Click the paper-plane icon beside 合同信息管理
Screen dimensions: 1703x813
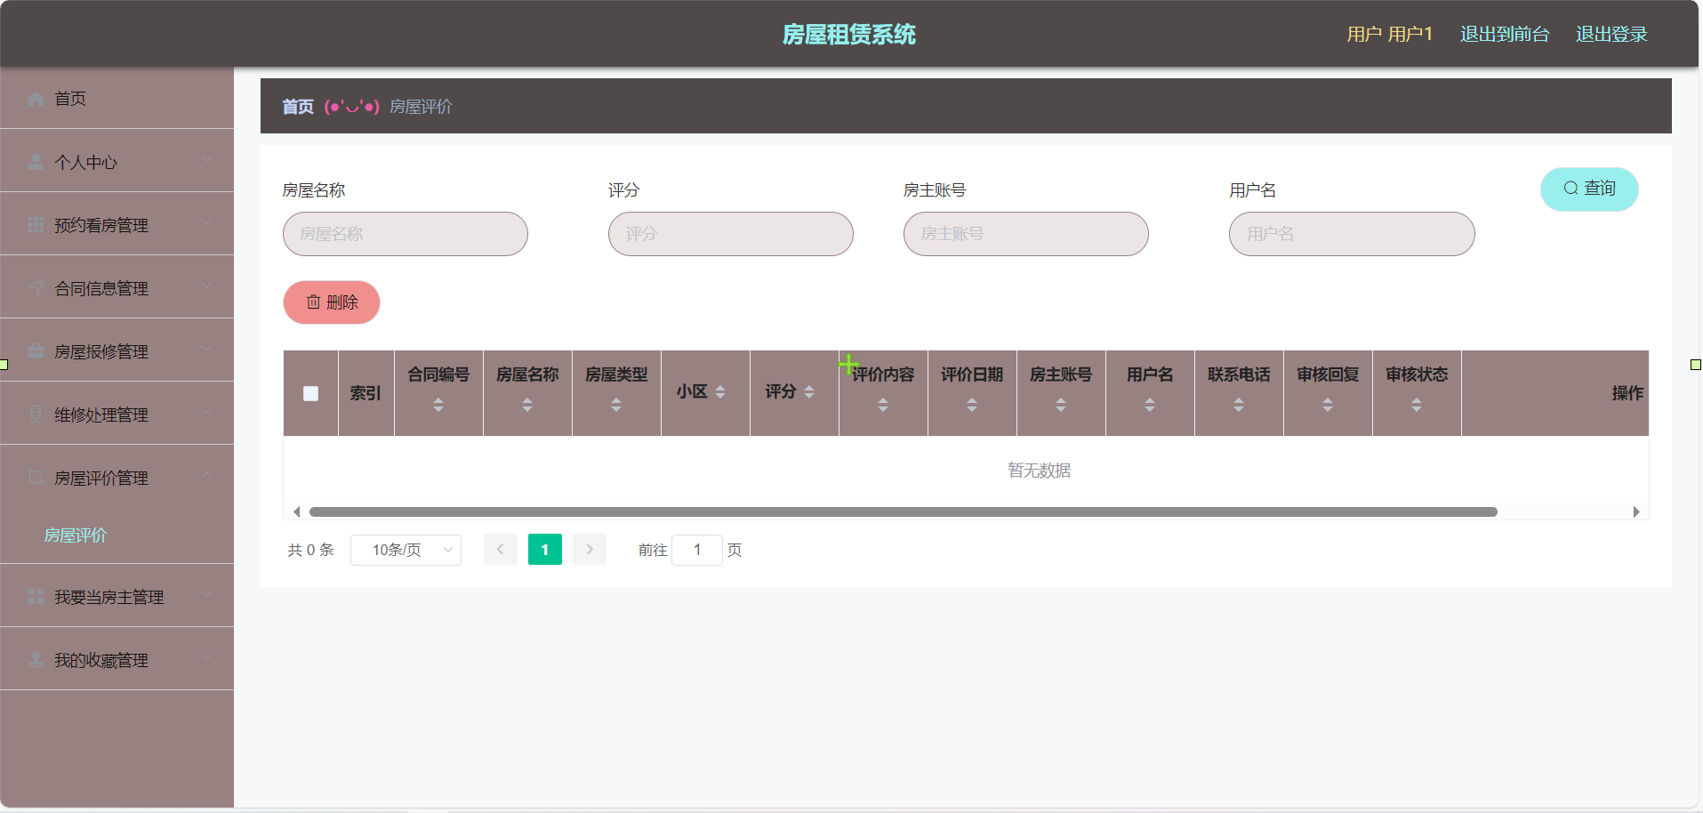click(36, 288)
